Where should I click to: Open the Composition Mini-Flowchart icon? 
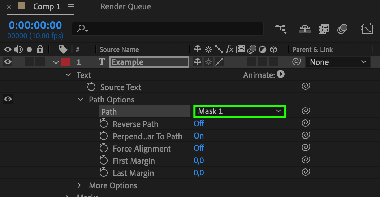click(x=281, y=29)
